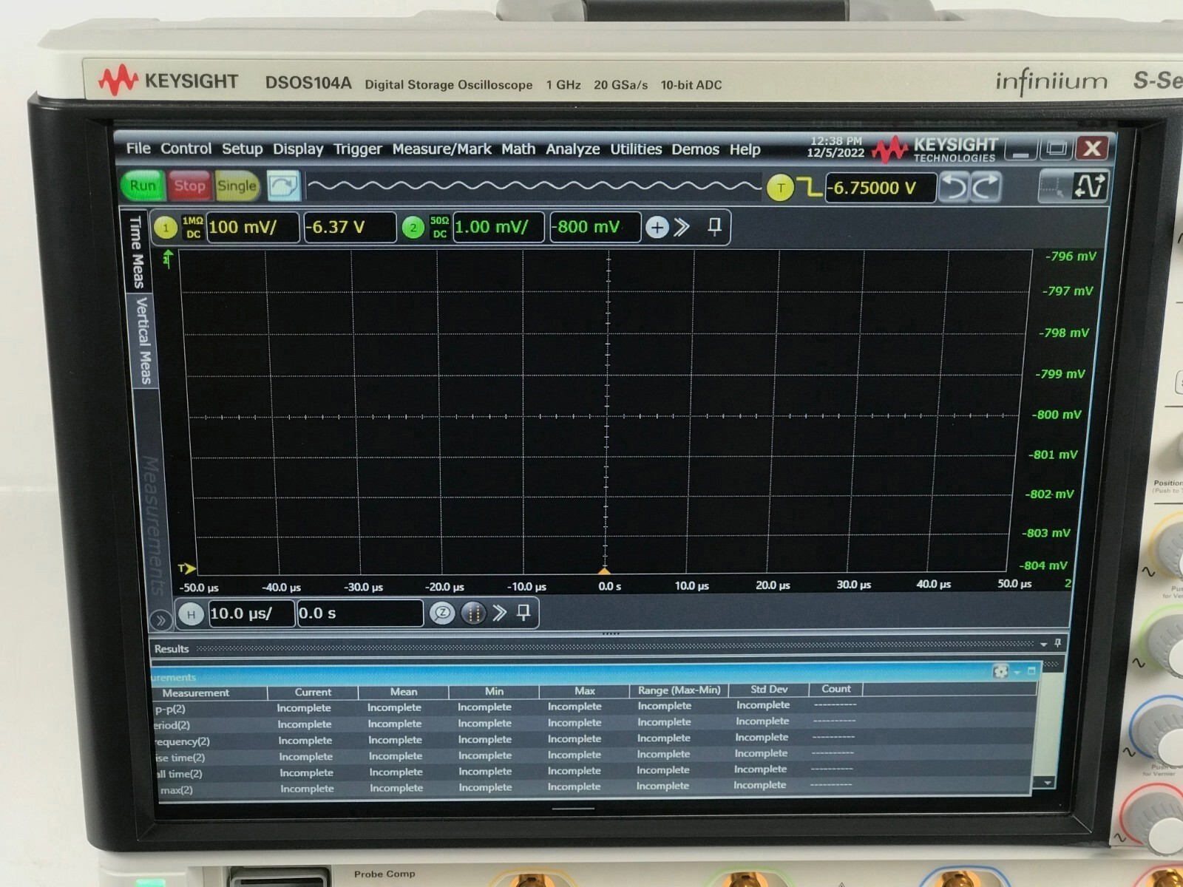The width and height of the screenshot is (1183, 887).
Task: Edit channel 2 offset -800 mV field
Action: point(594,227)
